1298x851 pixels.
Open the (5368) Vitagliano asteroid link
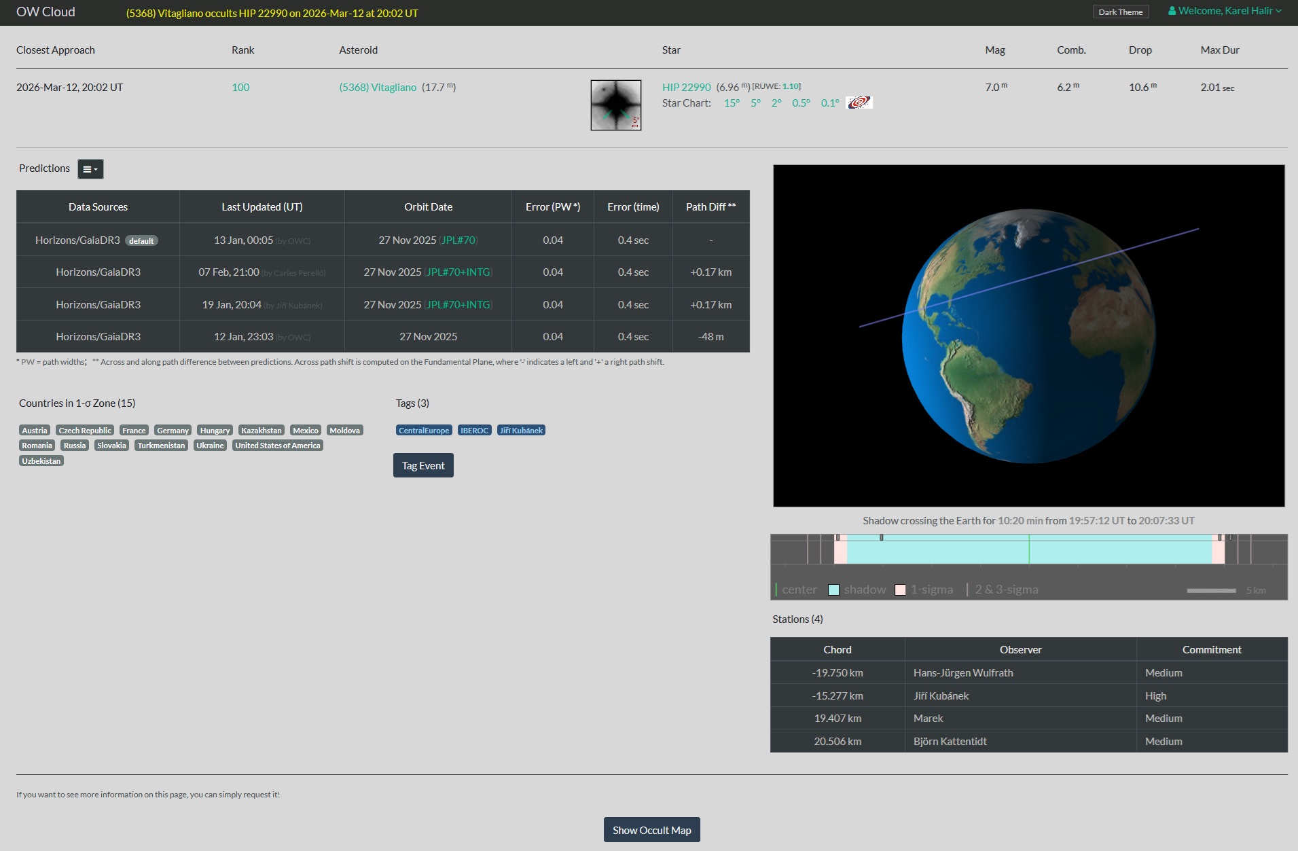378,87
